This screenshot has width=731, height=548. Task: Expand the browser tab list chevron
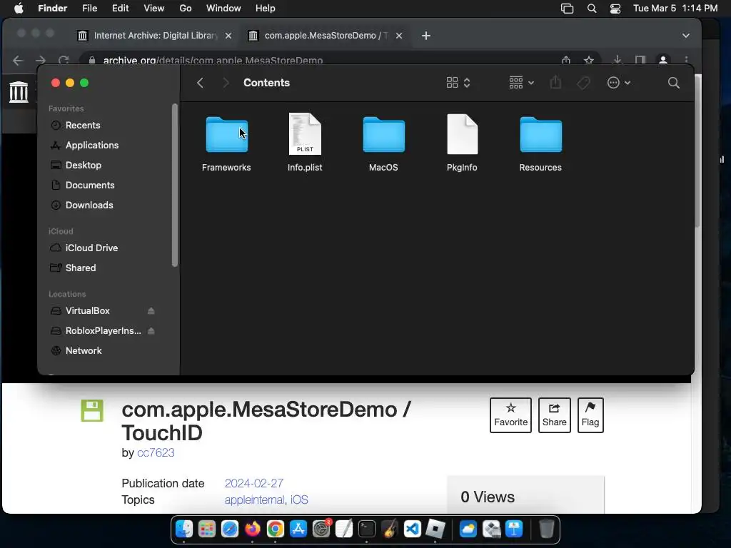pyautogui.click(x=686, y=36)
